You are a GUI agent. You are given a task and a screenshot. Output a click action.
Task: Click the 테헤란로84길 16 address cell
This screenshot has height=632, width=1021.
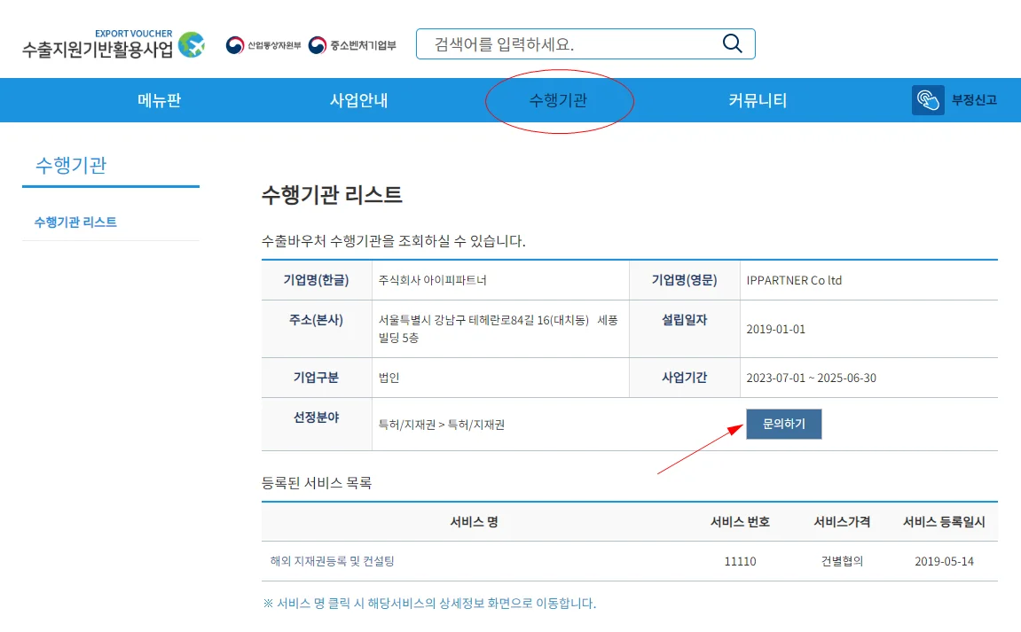pos(500,329)
